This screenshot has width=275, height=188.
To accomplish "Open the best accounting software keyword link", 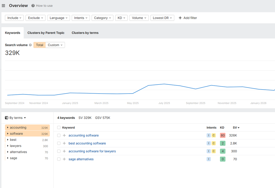I will tap(87, 143).
